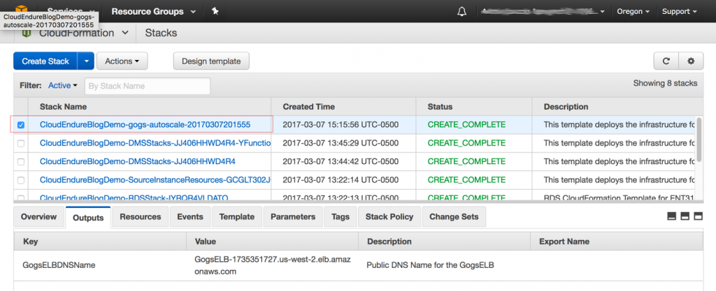716x291 pixels.
Task: Shrink detail pane with first layout icon
Action: click(671, 216)
